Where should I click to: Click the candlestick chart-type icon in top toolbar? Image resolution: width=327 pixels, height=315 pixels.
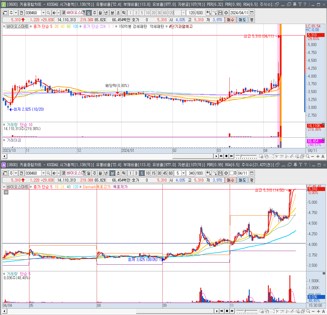pyautogui.click(x=209, y=13)
